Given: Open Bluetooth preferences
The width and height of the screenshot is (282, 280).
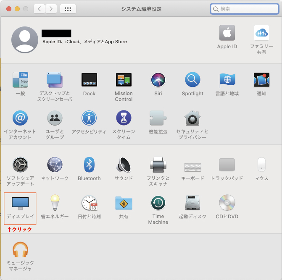Looking at the screenshot, I should (89, 165).
